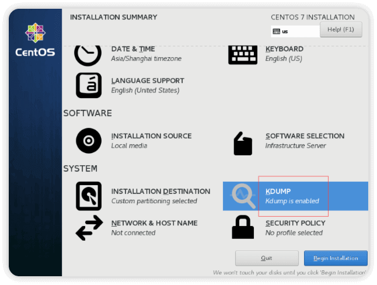Click the Keyboard layout icon
Image resolution: width=377 pixels, height=285 pixels.
pos(243,55)
